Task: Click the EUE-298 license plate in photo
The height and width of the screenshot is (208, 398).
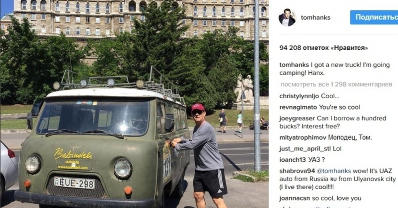Action: [74, 182]
